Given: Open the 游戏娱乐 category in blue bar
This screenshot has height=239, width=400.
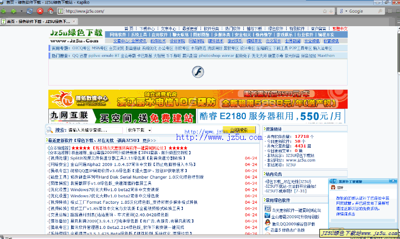Looking at the screenshot, I should (x=284, y=35).
